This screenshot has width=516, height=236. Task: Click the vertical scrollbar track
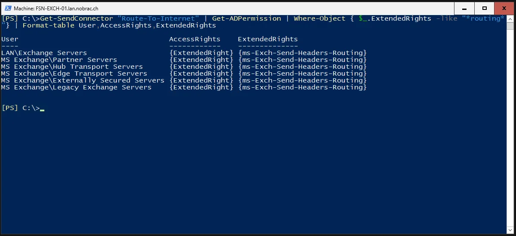pyautogui.click(x=510, y=128)
